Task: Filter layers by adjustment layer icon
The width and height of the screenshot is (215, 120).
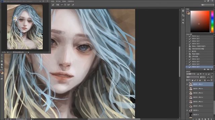Action: pyautogui.click(x=201, y=74)
